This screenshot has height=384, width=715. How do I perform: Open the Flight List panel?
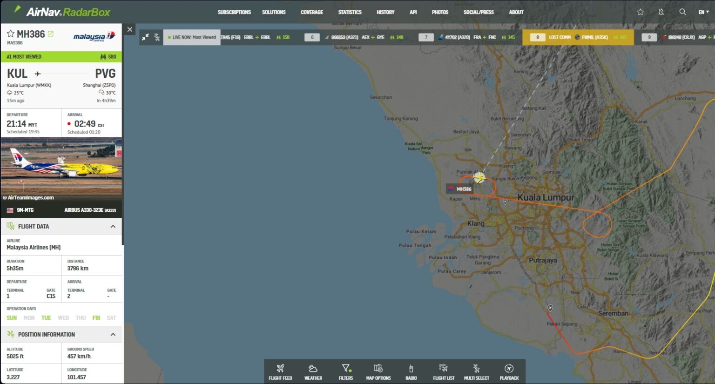[444, 372]
